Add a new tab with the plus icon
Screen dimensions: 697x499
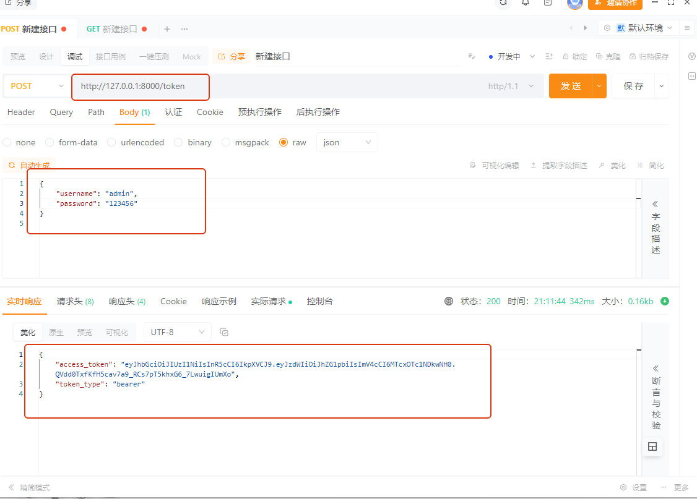point(167,29)
